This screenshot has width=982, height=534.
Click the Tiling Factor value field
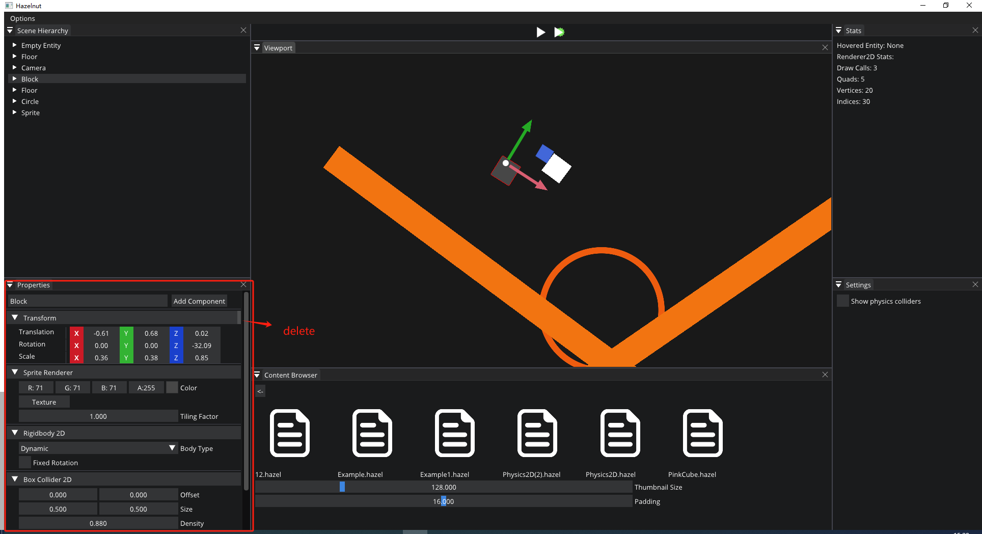pyautogui.click(x=98, y=416)
